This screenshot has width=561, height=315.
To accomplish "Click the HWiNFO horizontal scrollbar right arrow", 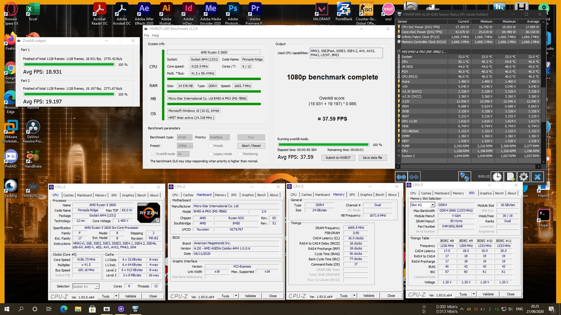I will [x=538, y=167].
